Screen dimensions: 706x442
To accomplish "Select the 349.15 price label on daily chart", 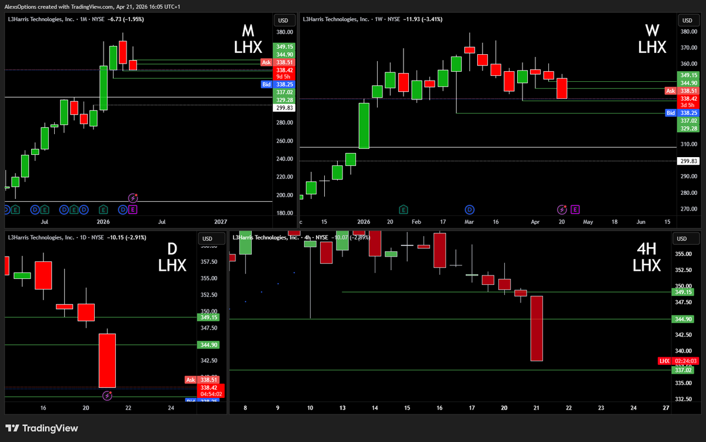I will pos(208,317).
